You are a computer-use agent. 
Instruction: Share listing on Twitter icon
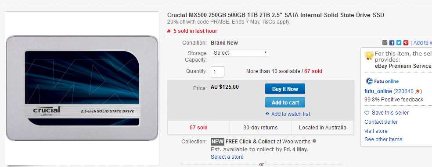pos(399,43)
